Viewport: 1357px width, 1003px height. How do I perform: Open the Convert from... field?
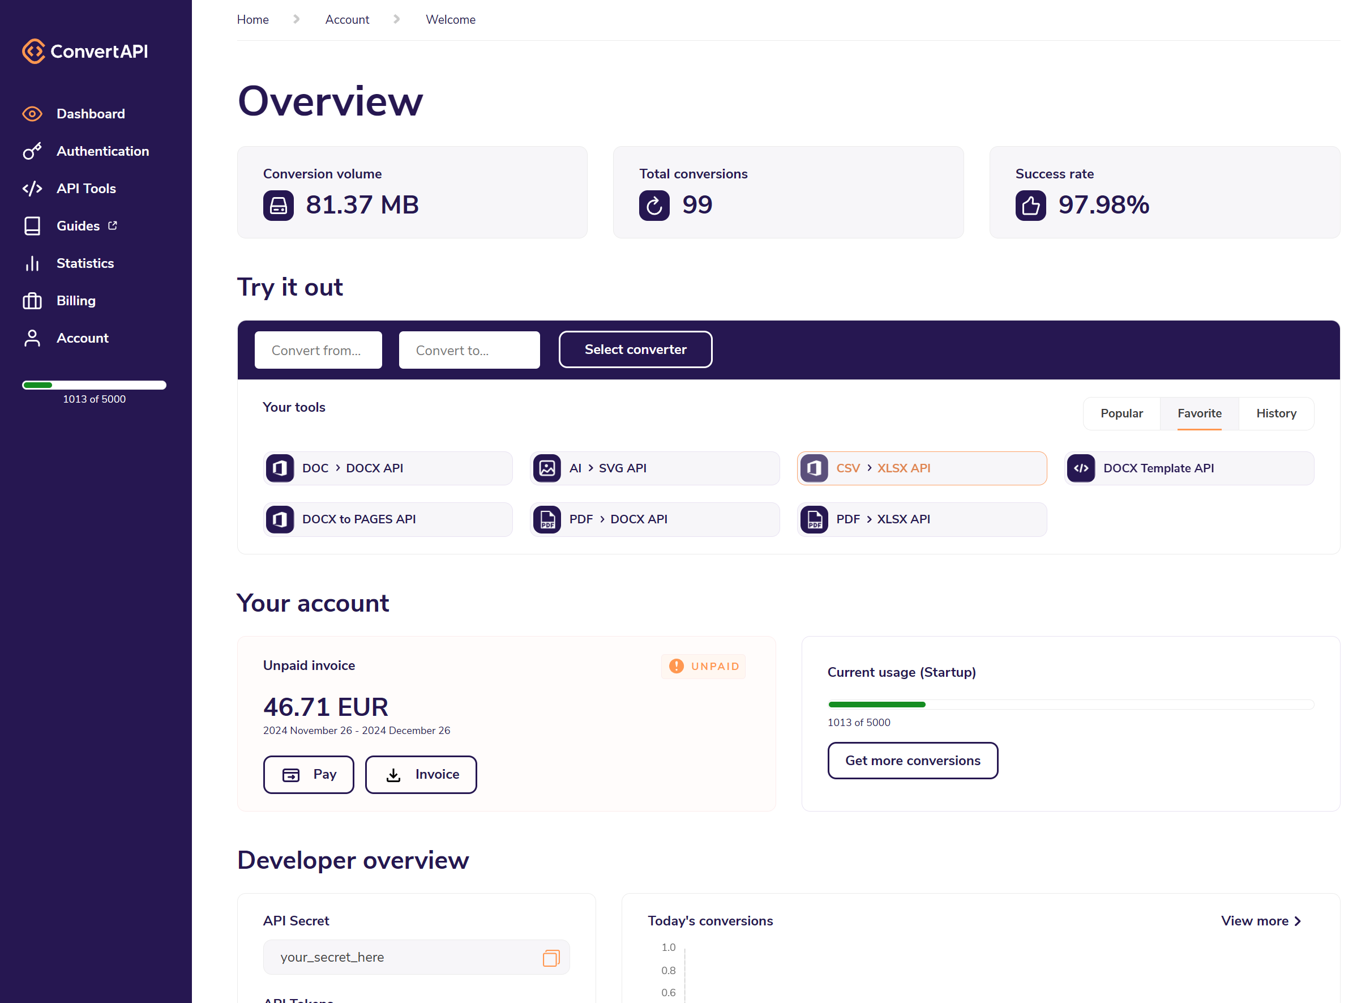[318, 351]
